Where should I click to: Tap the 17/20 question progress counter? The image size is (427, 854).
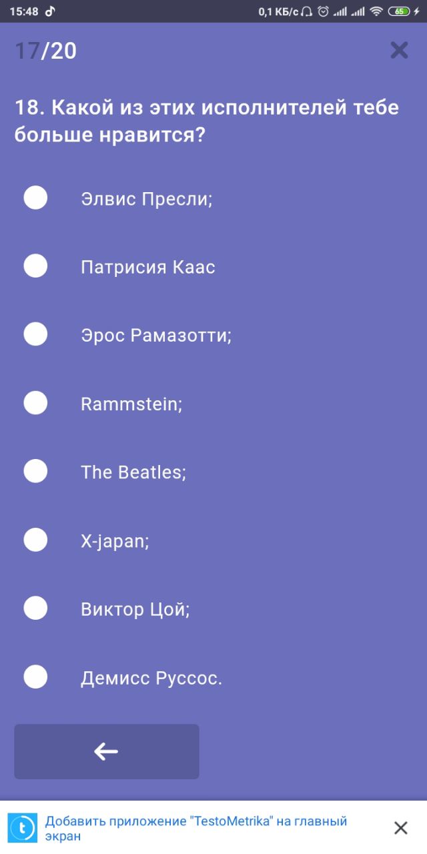[45, 51]
